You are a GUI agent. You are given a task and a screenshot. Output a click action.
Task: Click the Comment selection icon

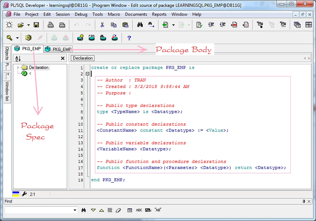(234, 25)
